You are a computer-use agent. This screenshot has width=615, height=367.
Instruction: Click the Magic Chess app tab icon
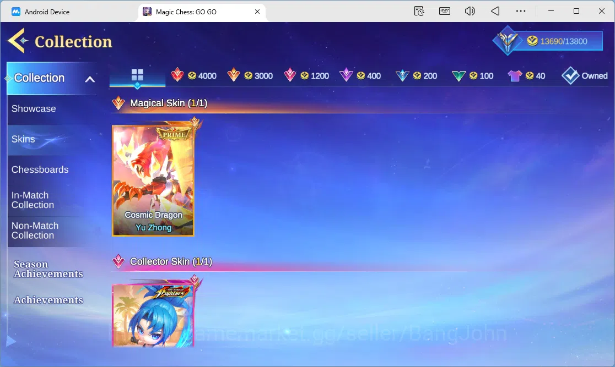[x=147, y=12]
